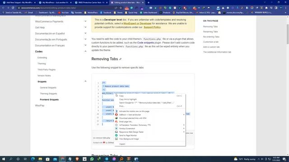Screen dimensions: 289x162
Task: Select Copy link to highlight
Action: (x=150, y=99)
